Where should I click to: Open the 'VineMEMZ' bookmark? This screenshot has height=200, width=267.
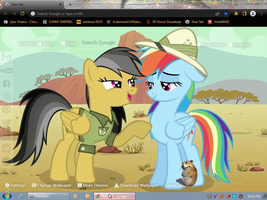219,22
